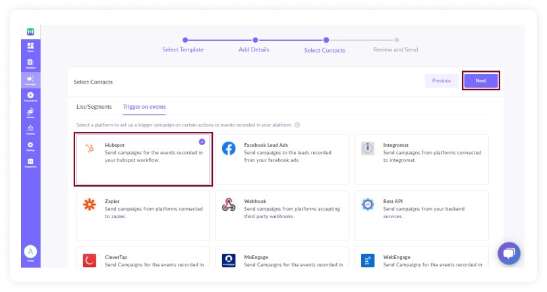The image size is (547, 292).
Task: Open Campaigns megaphone in the sidebar
Action: [31, 80]
